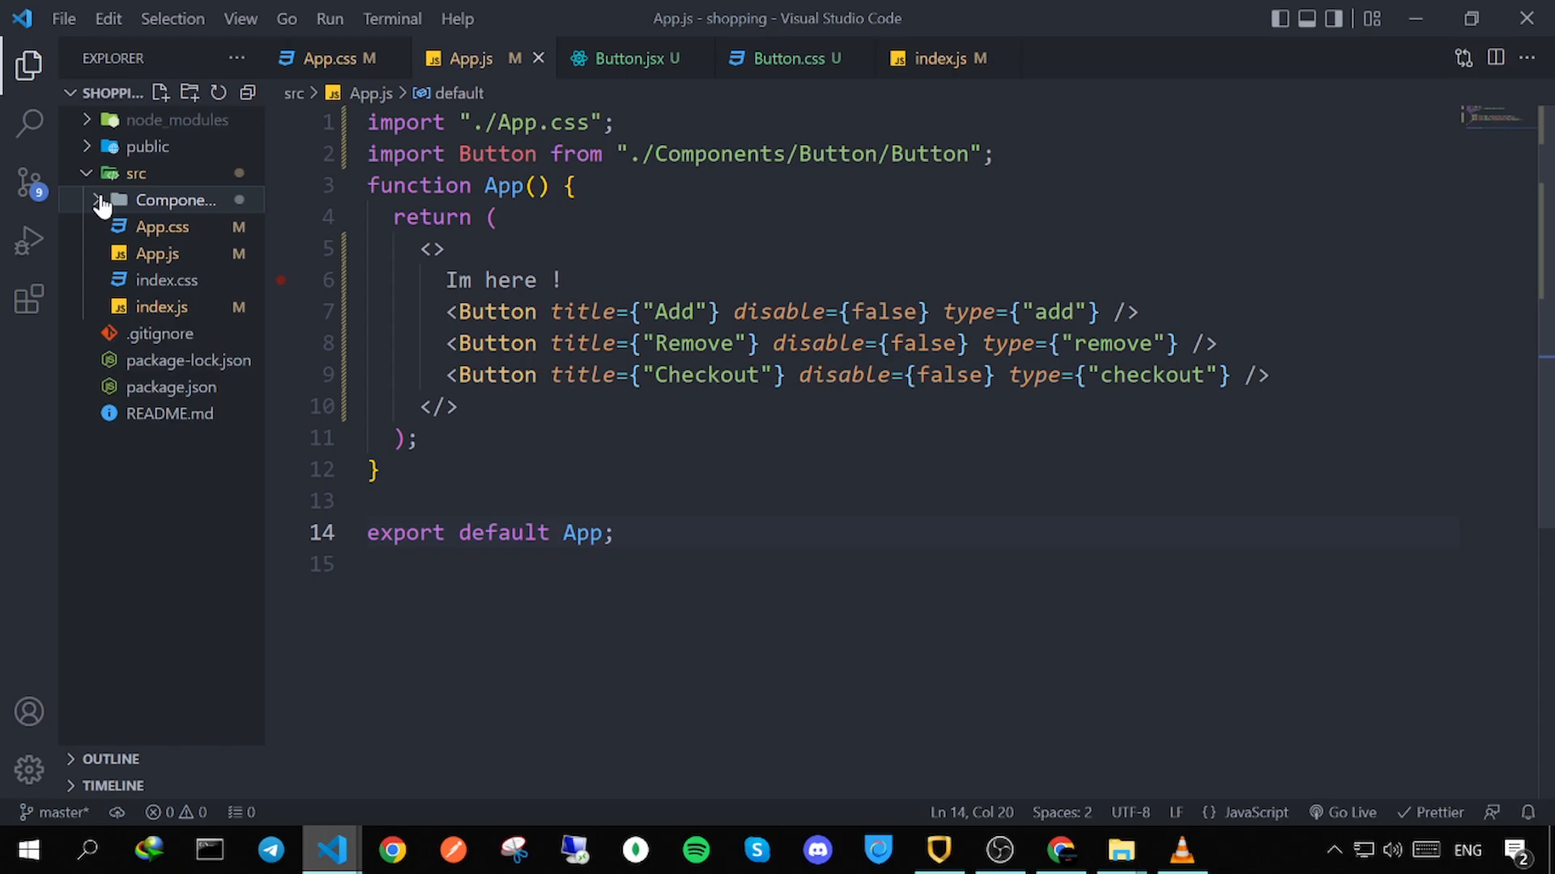Collapse all folders in Explorer

(x=248, y=93)
